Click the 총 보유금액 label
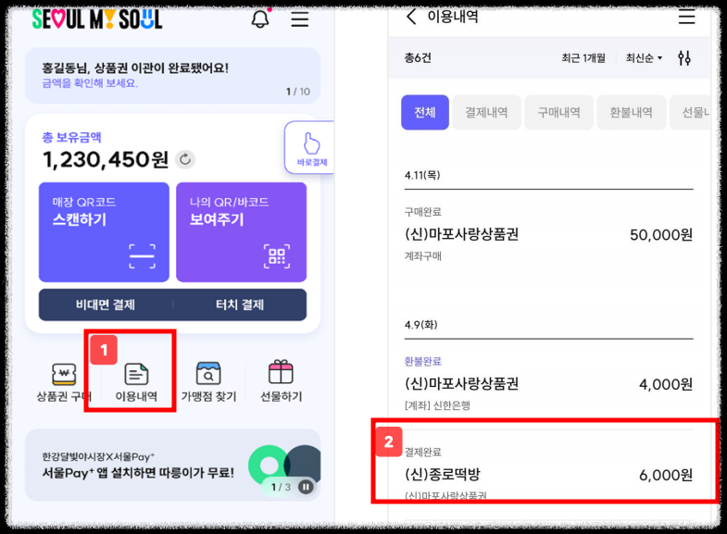The image size is (727, 534). click(72, 138)
